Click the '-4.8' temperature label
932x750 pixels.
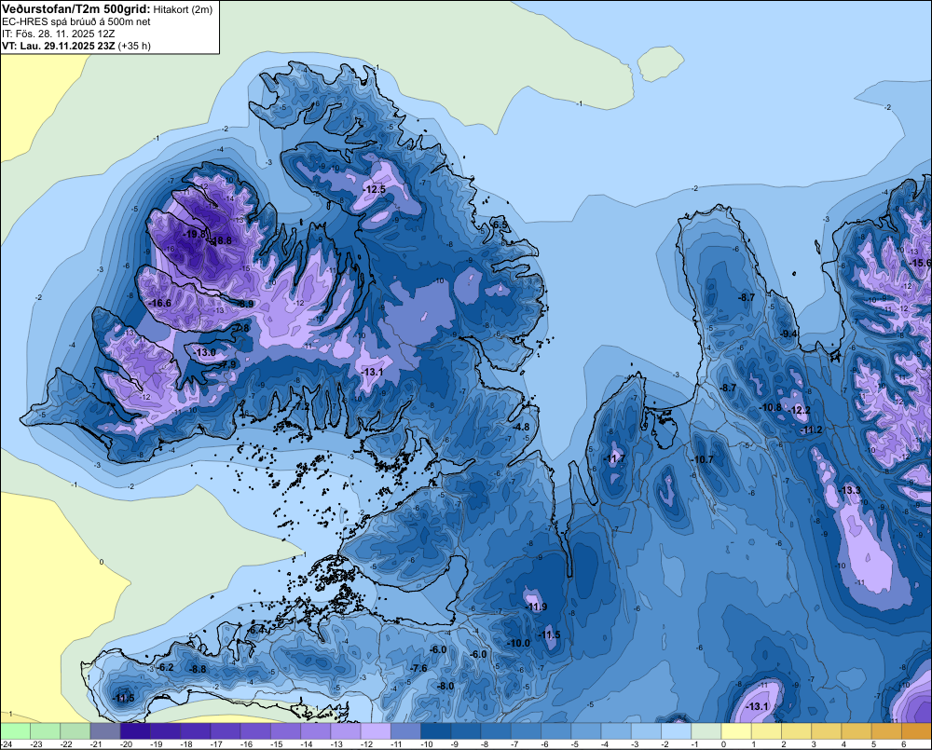tap(521, 428)
